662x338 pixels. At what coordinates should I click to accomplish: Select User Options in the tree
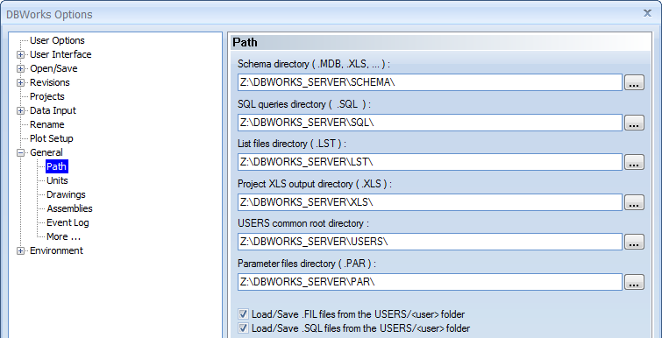(57, 40)
